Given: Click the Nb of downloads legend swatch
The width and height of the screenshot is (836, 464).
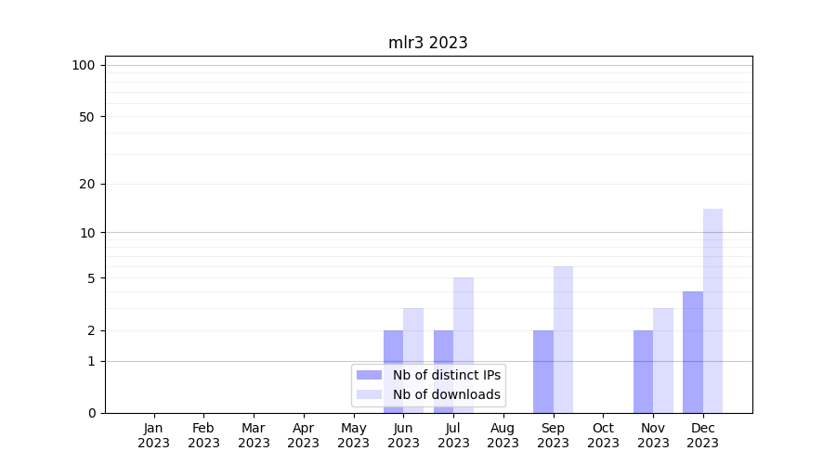Looking at the screenshot, I should pyautogui.click(x=369, y=394).
